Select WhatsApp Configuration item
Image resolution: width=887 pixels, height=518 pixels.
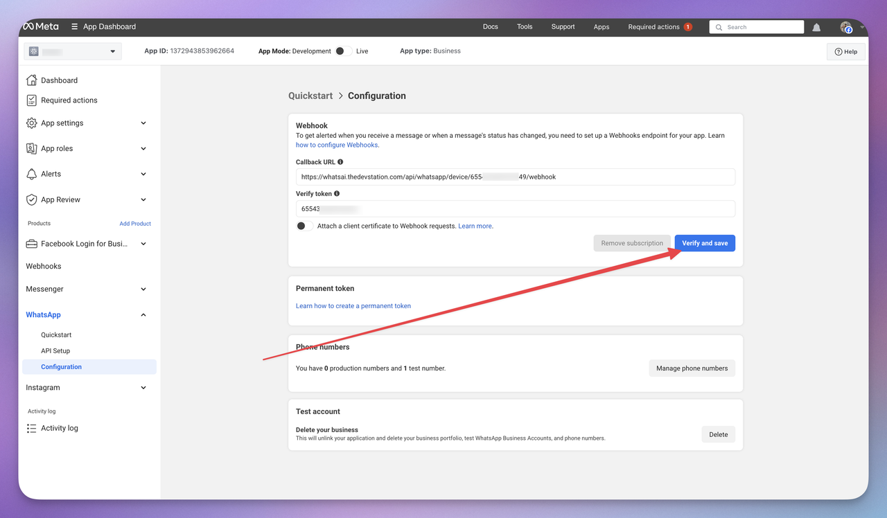tap(89, 367)
